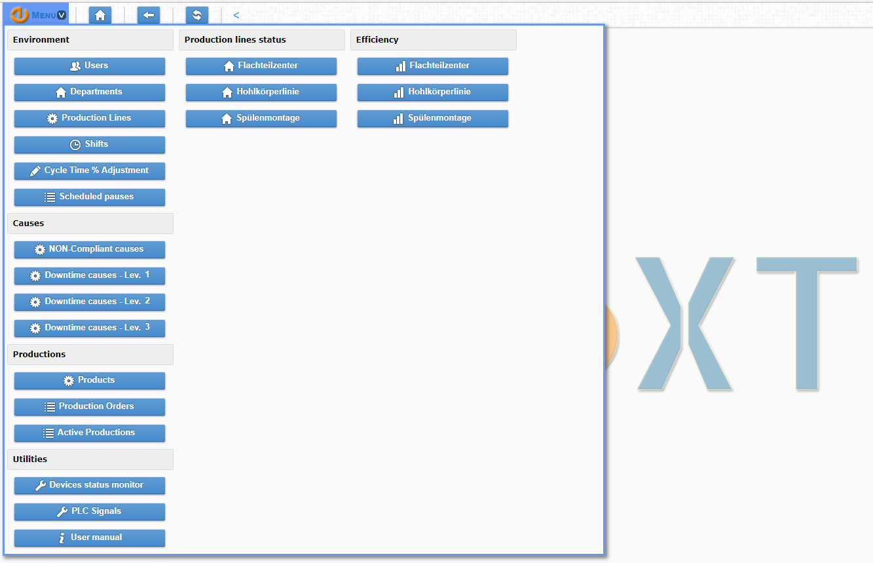The height and width of the screenshot is (563, 873).
Task: Collapse the menu with the chevron
Action: coord(235,14)
